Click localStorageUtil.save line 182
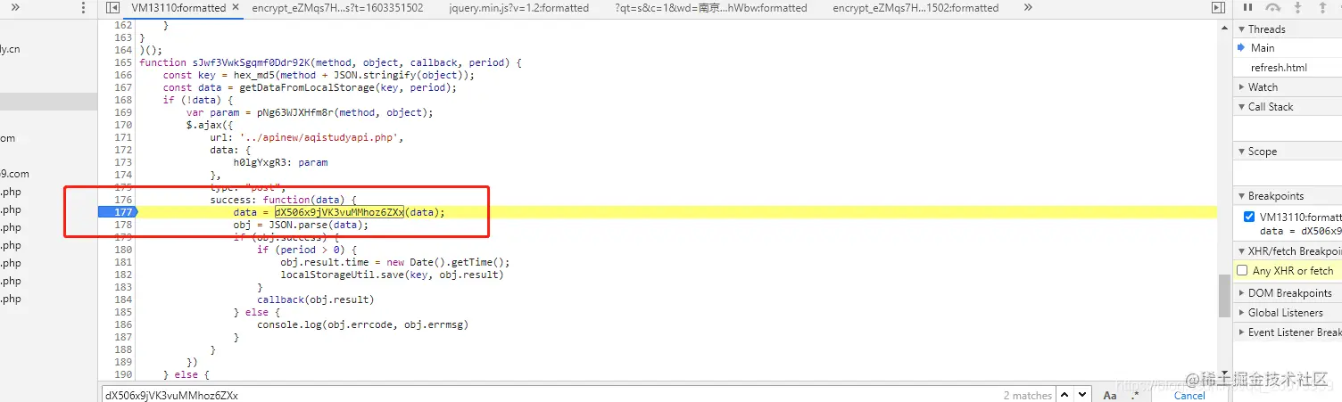The height and width of the screenshot is (402, 1342). (392, 275)
